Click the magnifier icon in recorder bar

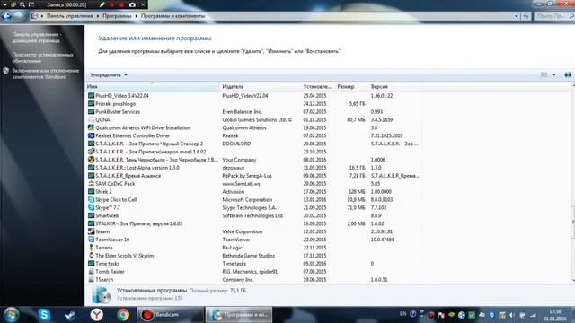click(x=22, y=4)
